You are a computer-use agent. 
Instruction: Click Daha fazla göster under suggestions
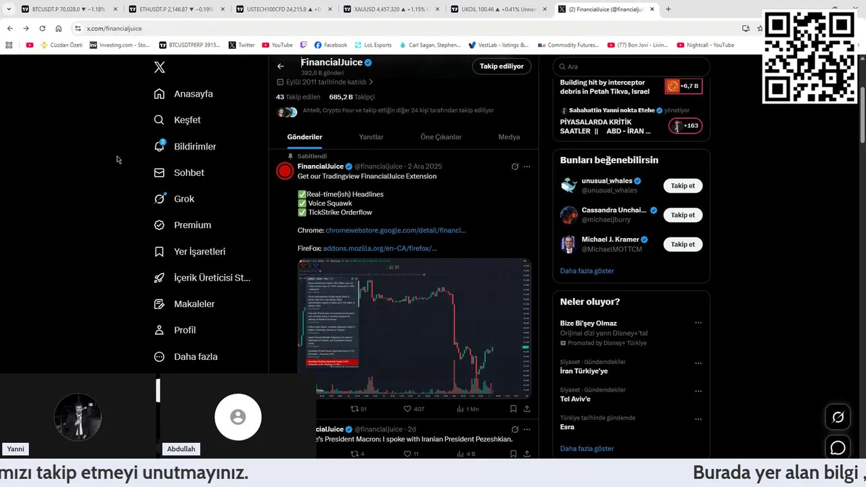587,271
